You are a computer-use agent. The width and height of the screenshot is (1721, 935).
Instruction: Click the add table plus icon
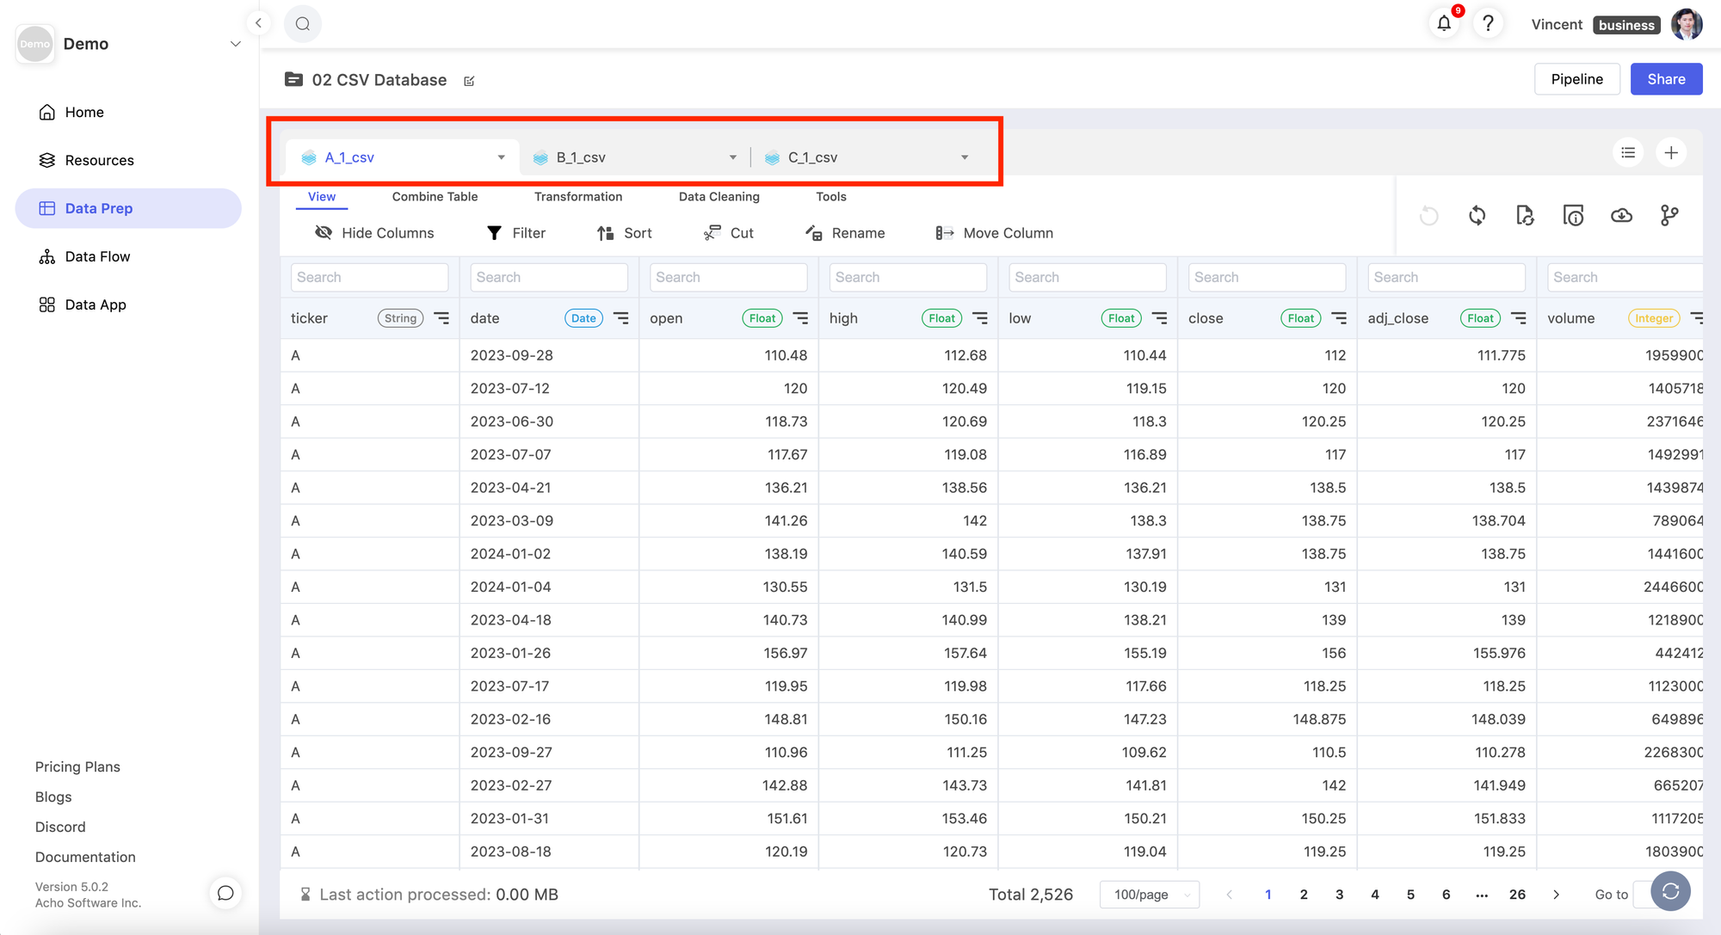pos(1671,153)
